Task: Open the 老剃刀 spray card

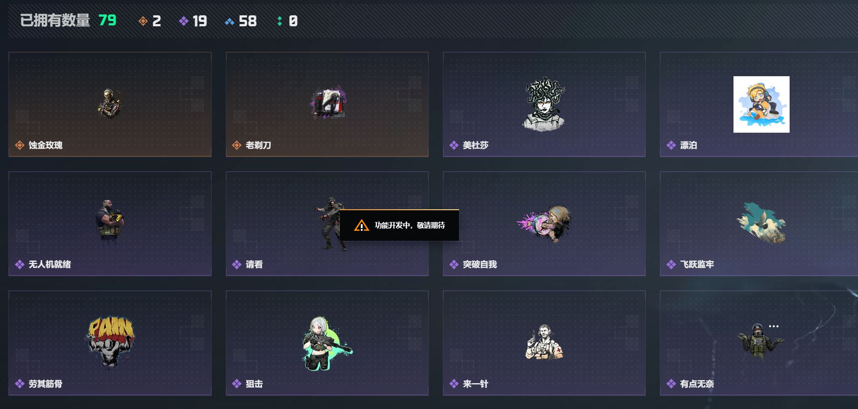Action: [327, 104]
